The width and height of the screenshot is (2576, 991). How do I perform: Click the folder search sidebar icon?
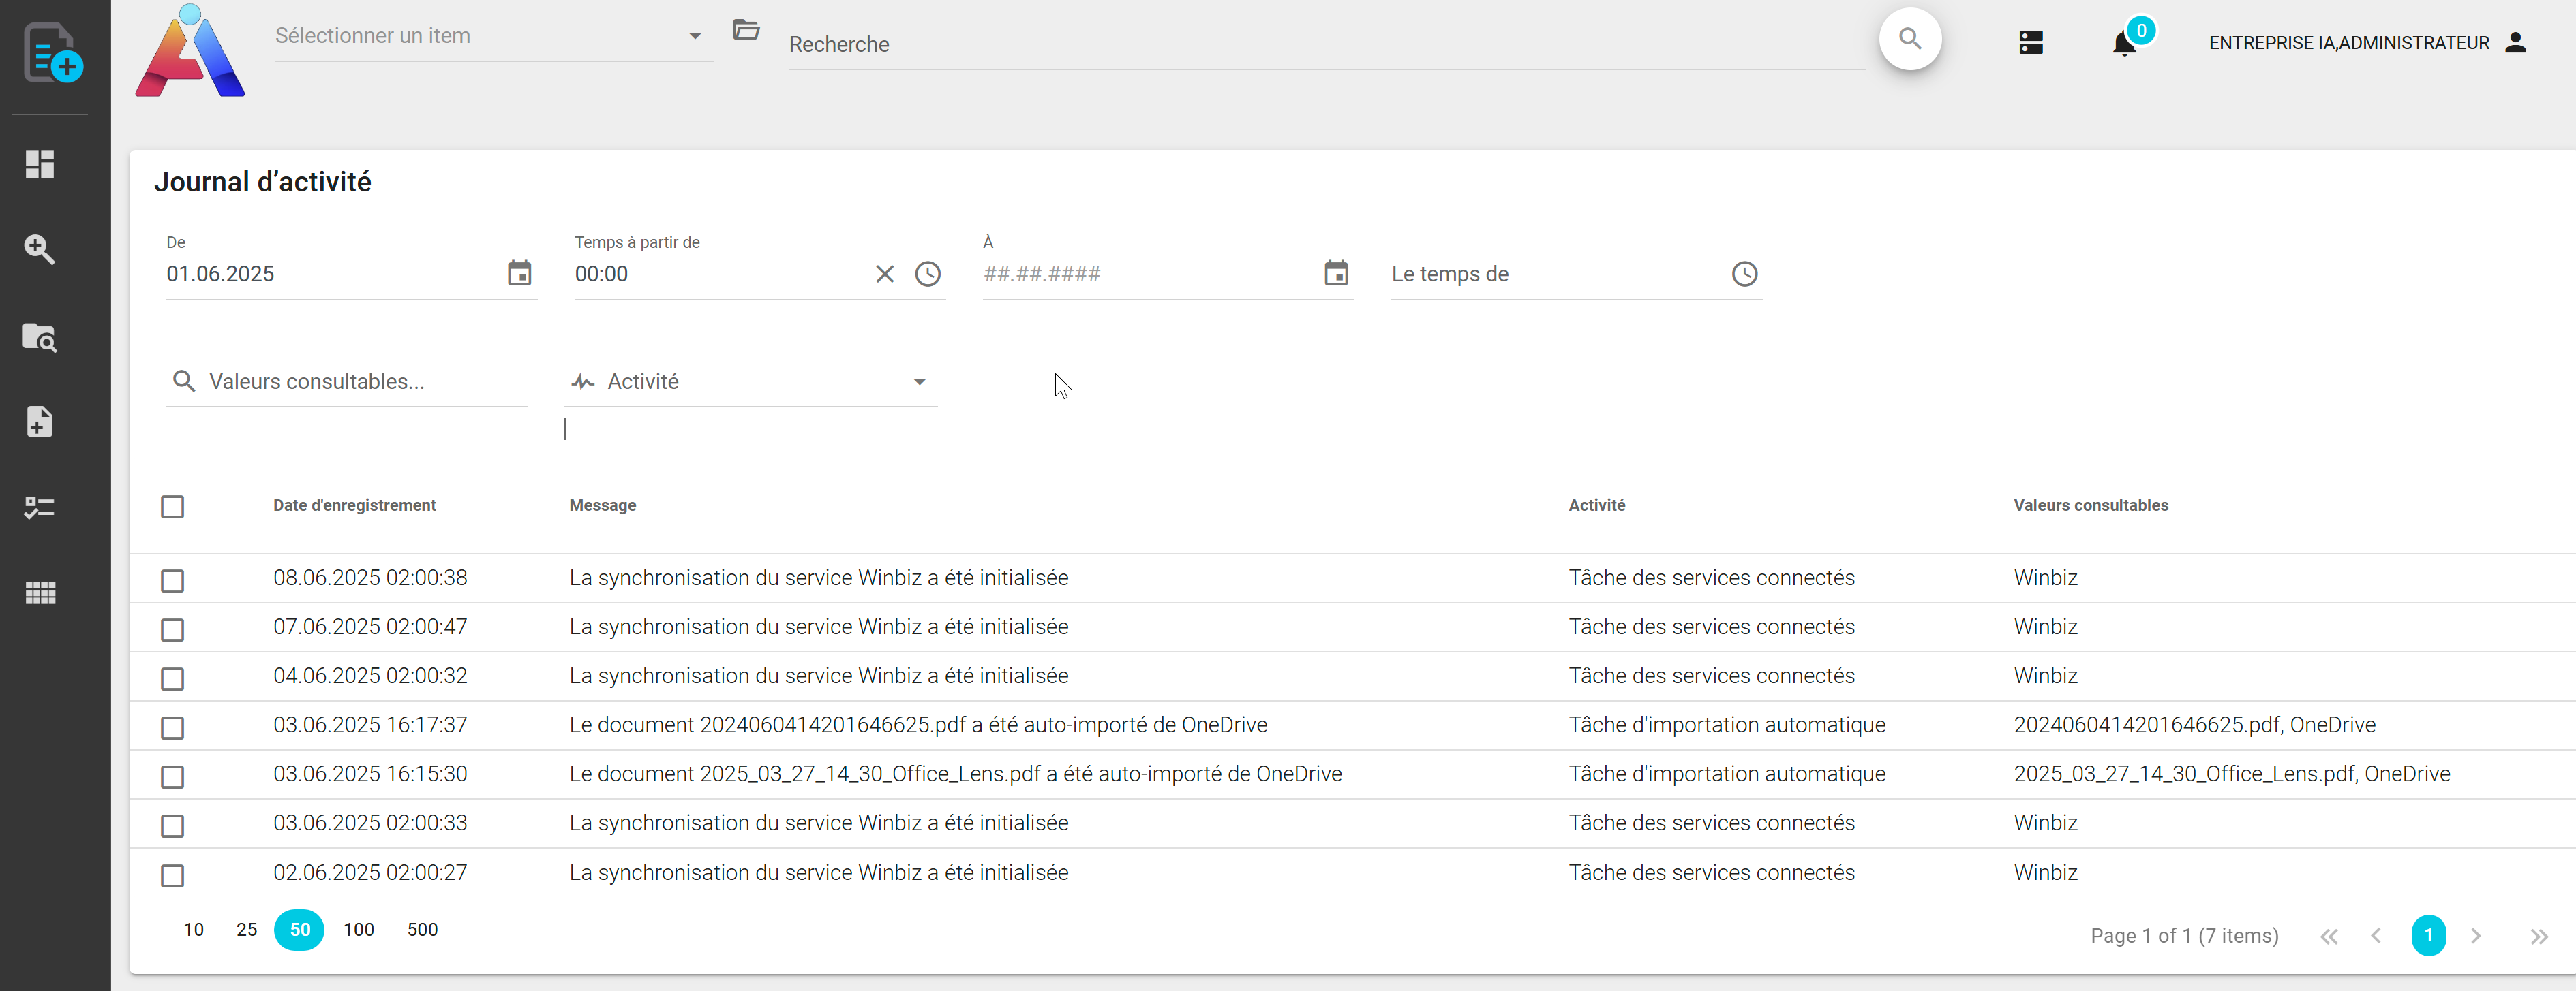coord(40,336)
